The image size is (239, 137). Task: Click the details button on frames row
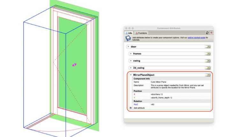point(208,54)
